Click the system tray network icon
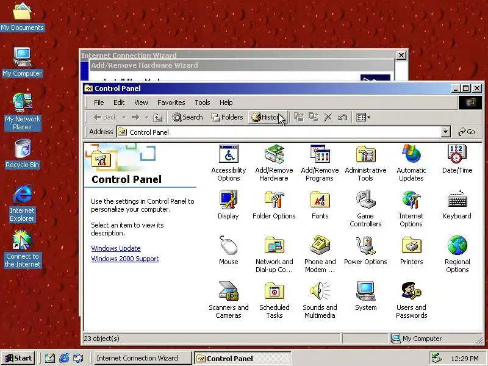The width and height of the screenshot is (488, 366). click(x=436, y=358)
